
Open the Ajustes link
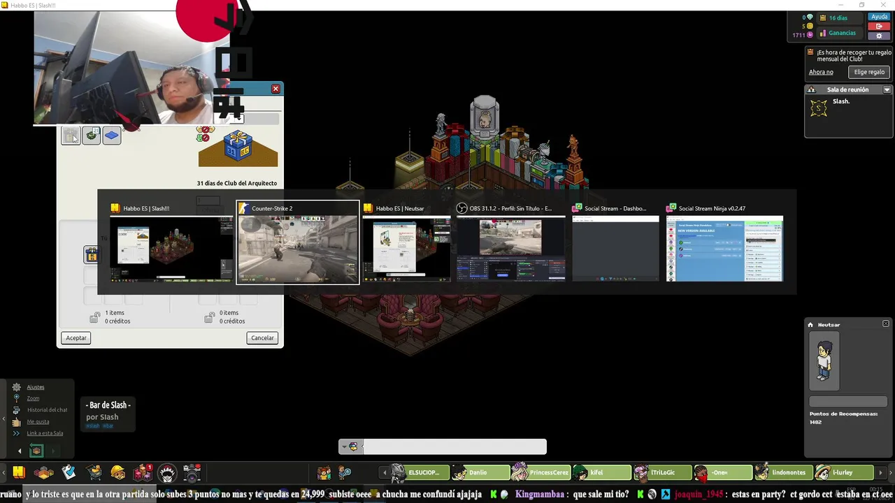[x=36, y=387]
